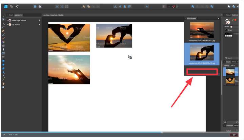The image size is (244, 140).
Task: Click the GIF button on player bar
Action: [x=234, y=135]
